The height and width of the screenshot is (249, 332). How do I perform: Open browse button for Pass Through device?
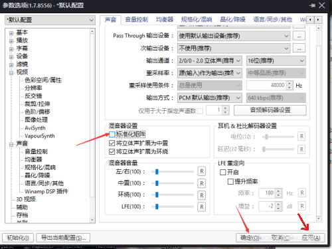coord(299,36)
